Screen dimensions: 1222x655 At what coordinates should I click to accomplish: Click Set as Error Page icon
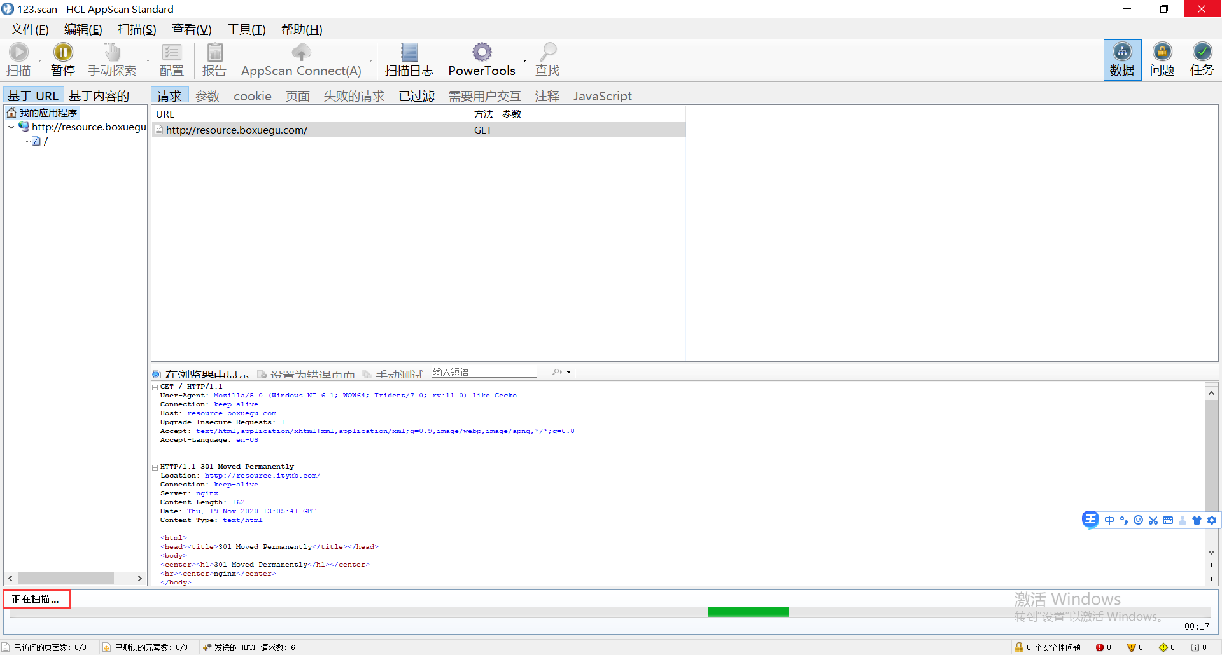tap(262, 374)
